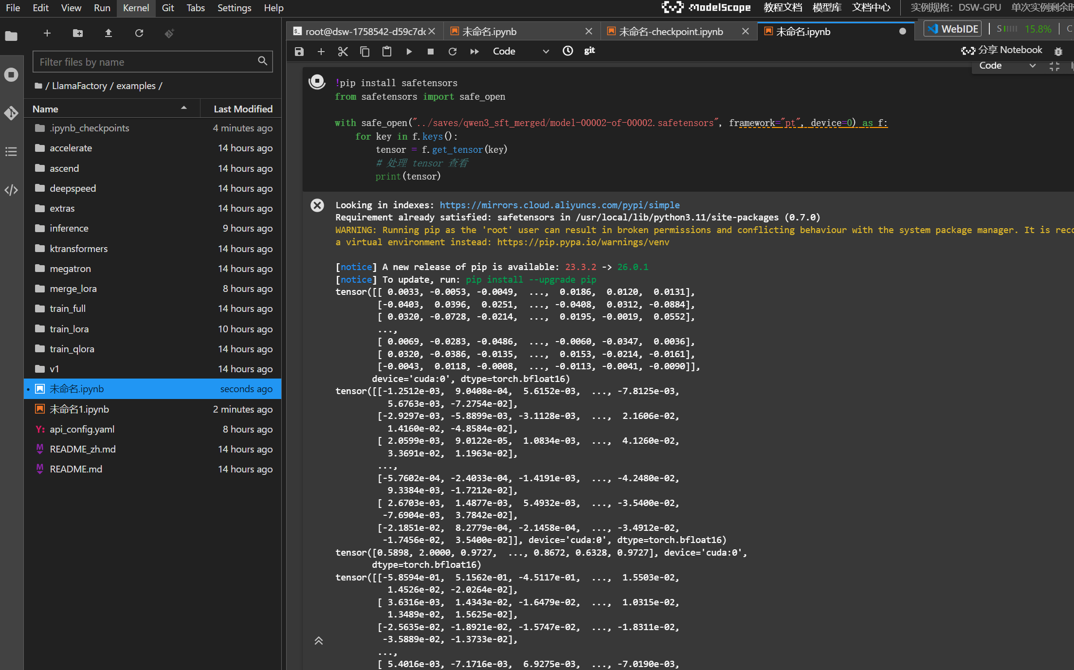Viewport: 1074px width, 670px height.
Task: Run the selected cell with the play button
Action: 409,51
